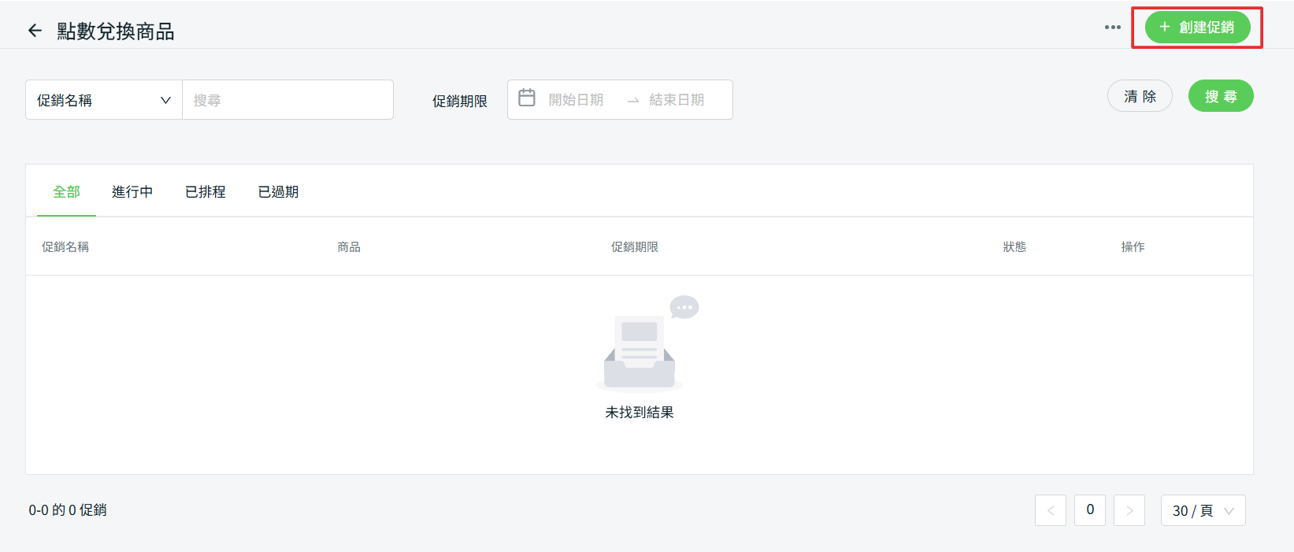Click the empty inbox illustration
This screenshot has width=1294, height=552.
(640, 346)
